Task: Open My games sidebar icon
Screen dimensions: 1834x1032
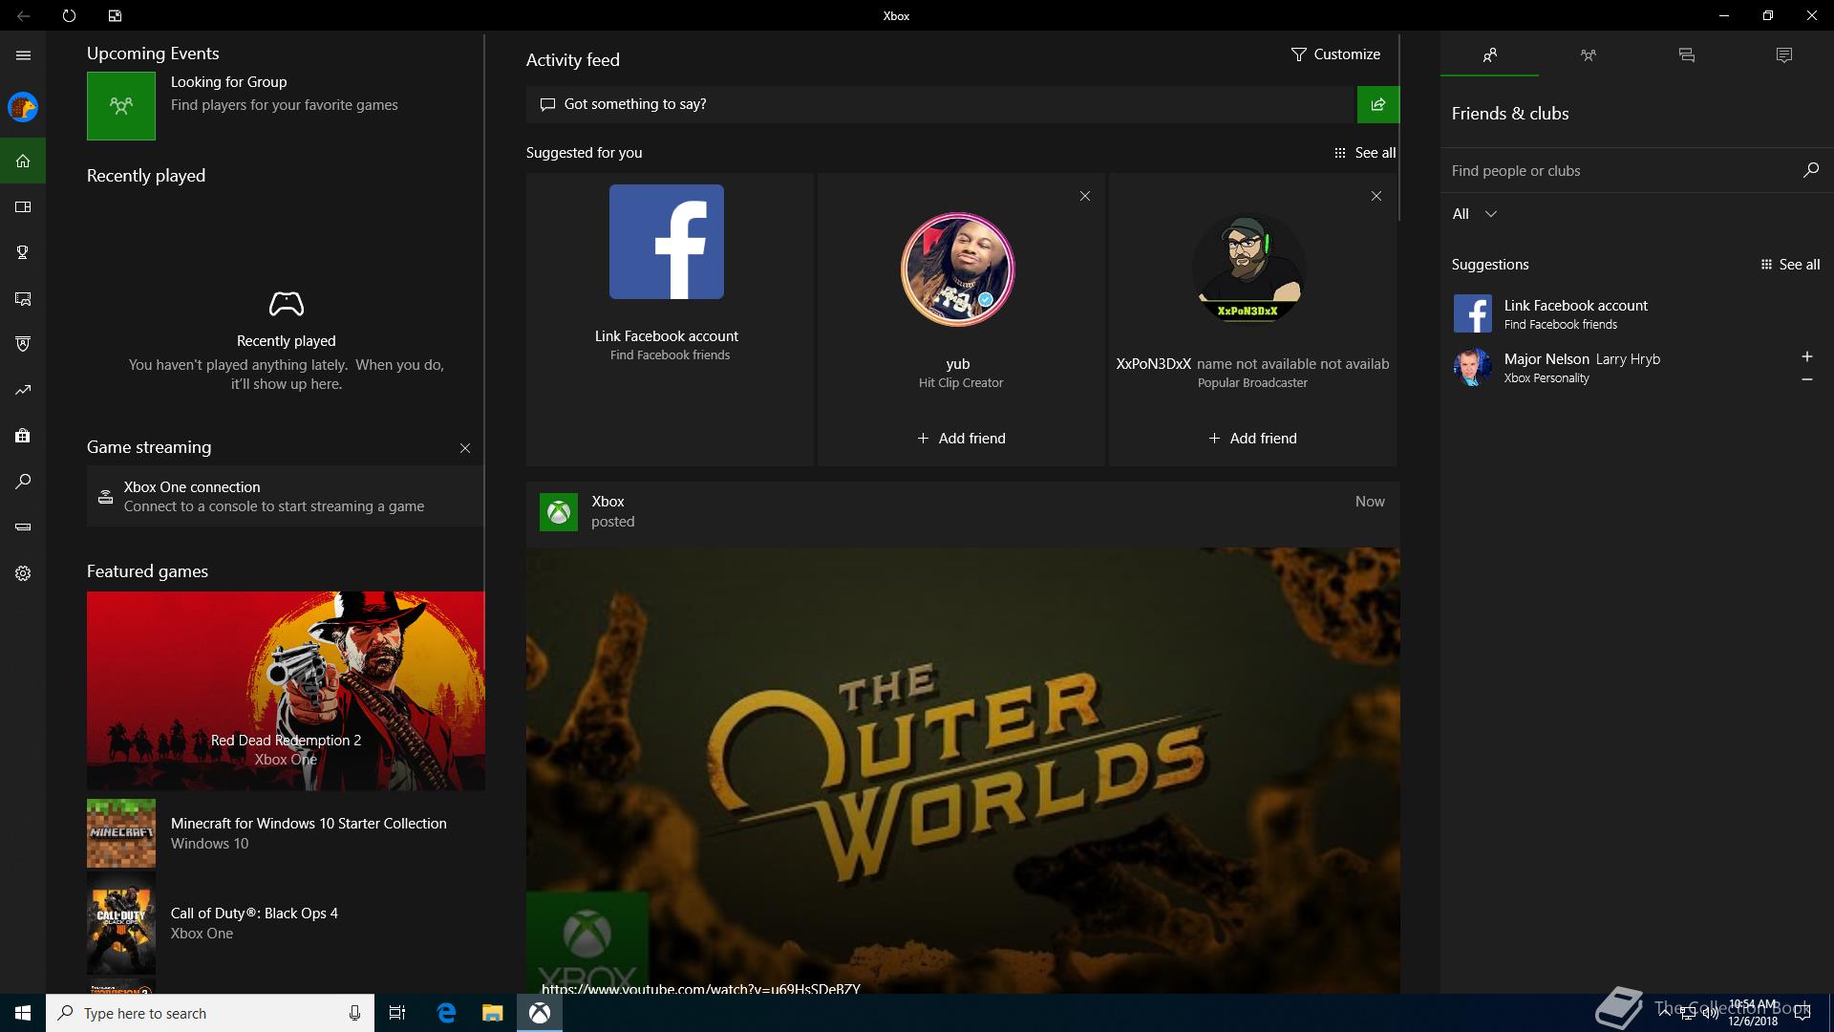Action: 23,206
